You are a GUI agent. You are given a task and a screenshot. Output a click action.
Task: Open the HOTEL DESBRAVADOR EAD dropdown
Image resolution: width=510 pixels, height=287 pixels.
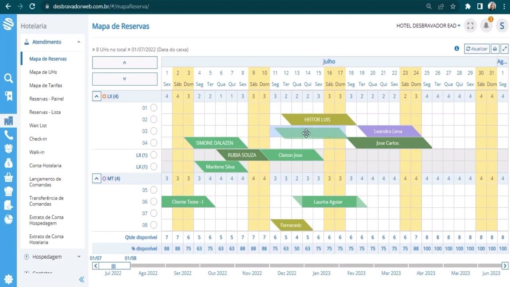(428, 26)
